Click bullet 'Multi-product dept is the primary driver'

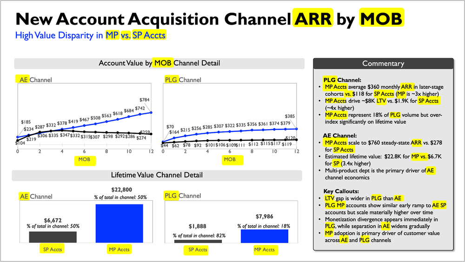pyautogui.click(x=379, y=174)
